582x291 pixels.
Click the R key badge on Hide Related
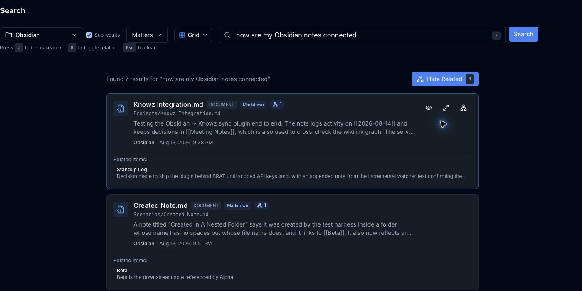470,79
